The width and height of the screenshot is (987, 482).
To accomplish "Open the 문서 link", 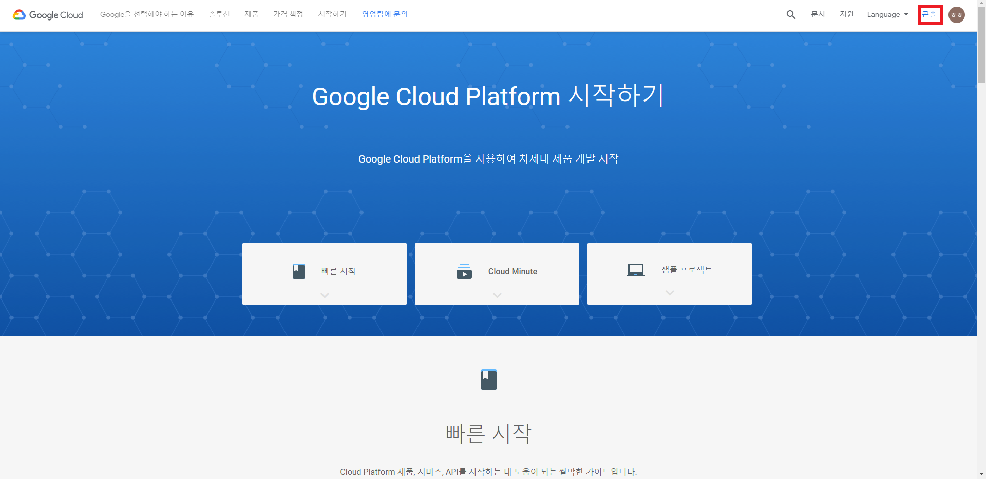I will tap(818, 14).
